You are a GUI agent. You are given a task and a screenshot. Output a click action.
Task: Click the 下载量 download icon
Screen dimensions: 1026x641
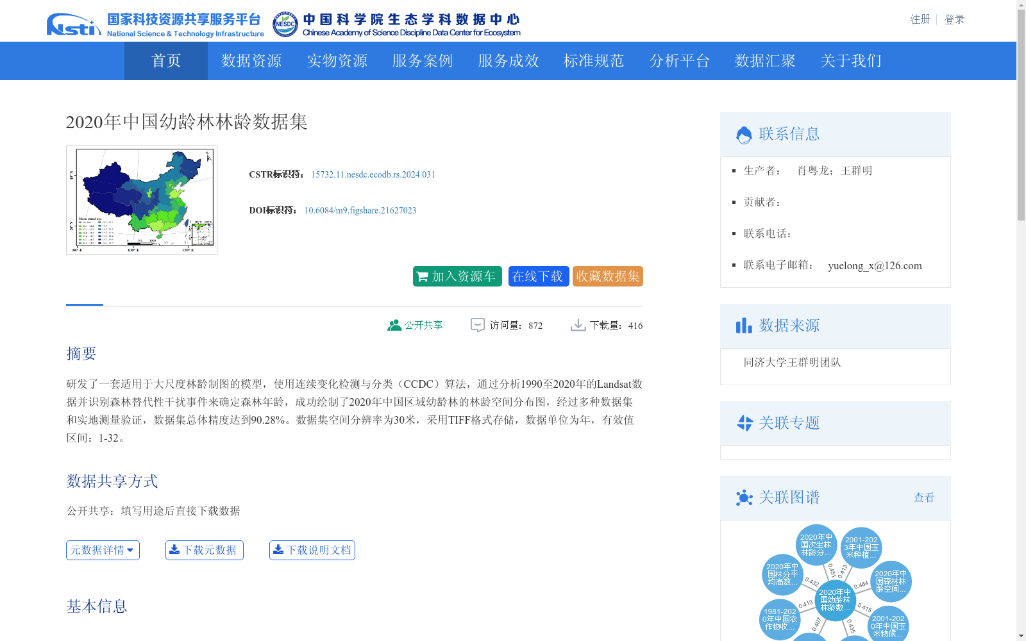578,325
